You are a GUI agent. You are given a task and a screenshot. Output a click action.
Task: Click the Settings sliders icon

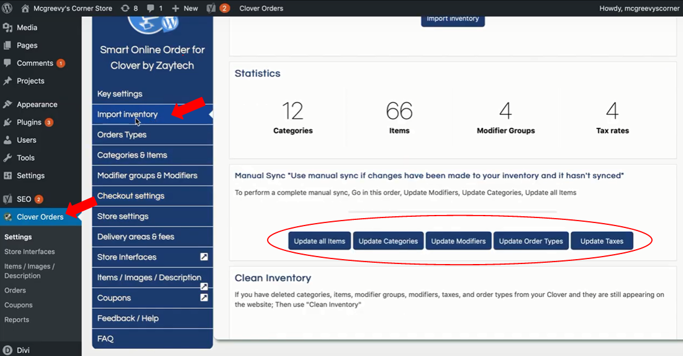[7, 176]
